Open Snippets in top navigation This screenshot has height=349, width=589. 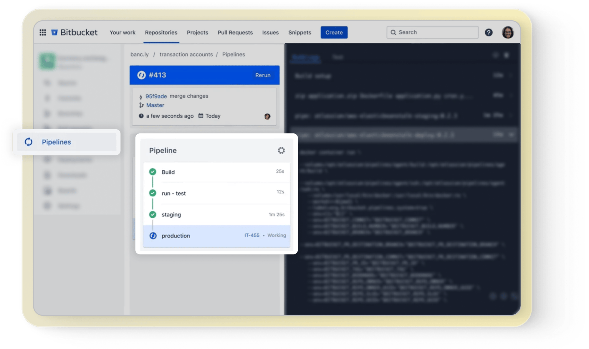pos(300,32)
